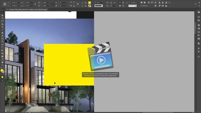Click the Align Horizontal Centers icon
The image size is (201, 113).
tap(163, 3)
